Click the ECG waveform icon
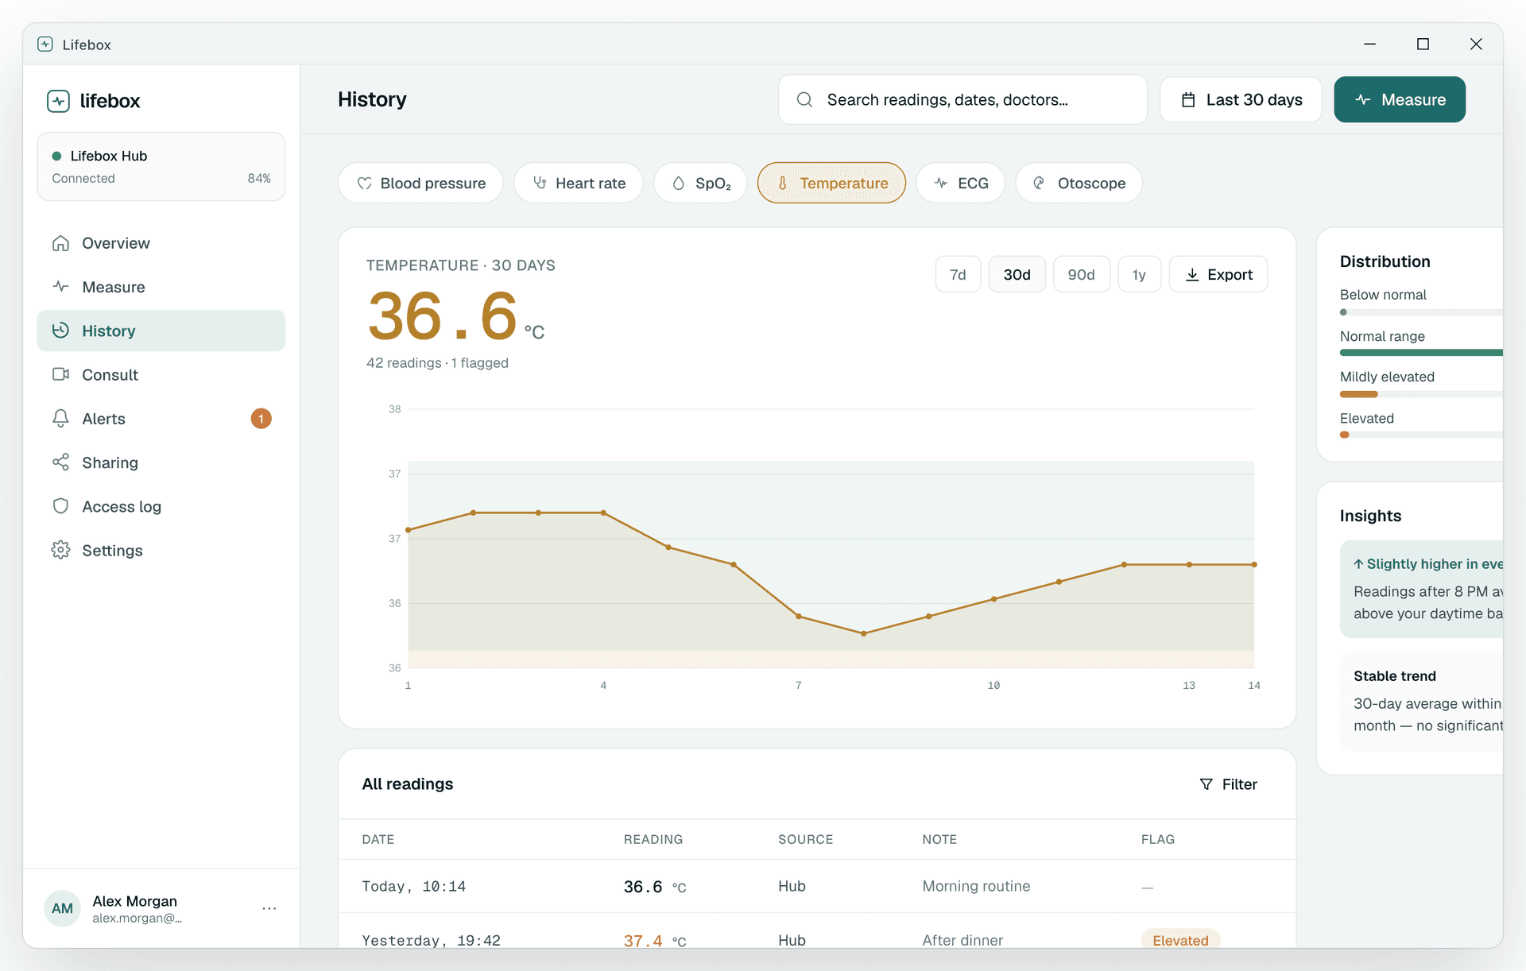Viewport: 1526px width, 971px height. click(941, 184)
